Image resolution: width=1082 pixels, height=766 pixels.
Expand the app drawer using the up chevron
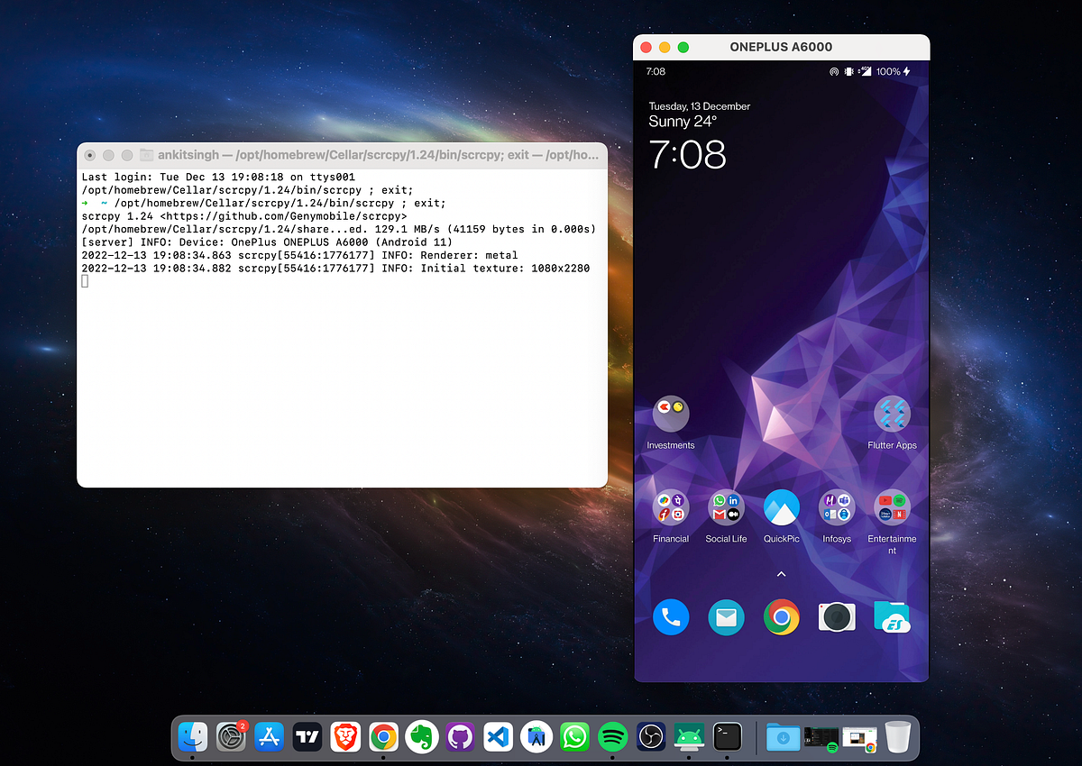781,573
